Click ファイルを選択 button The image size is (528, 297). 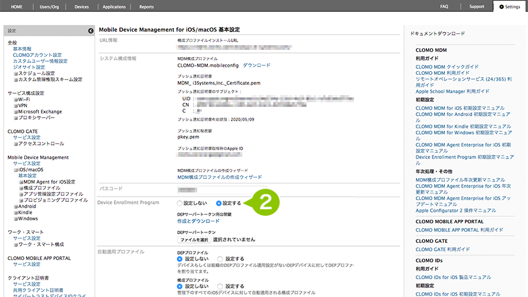(194, 240)
